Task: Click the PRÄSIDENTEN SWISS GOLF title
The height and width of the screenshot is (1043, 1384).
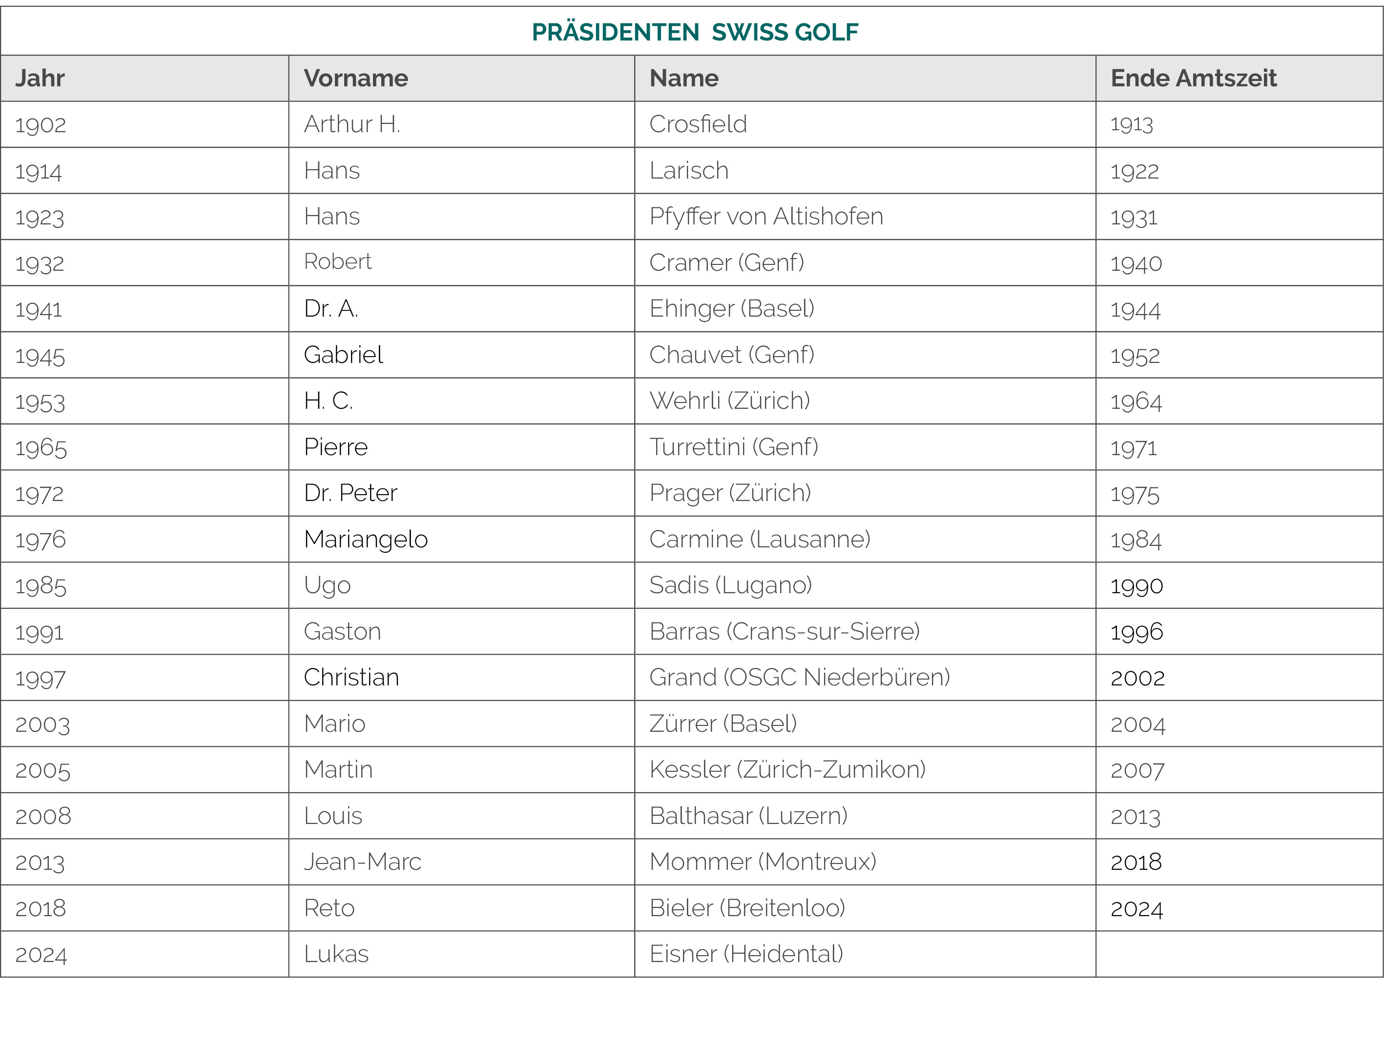Action: tap(695, 32)
